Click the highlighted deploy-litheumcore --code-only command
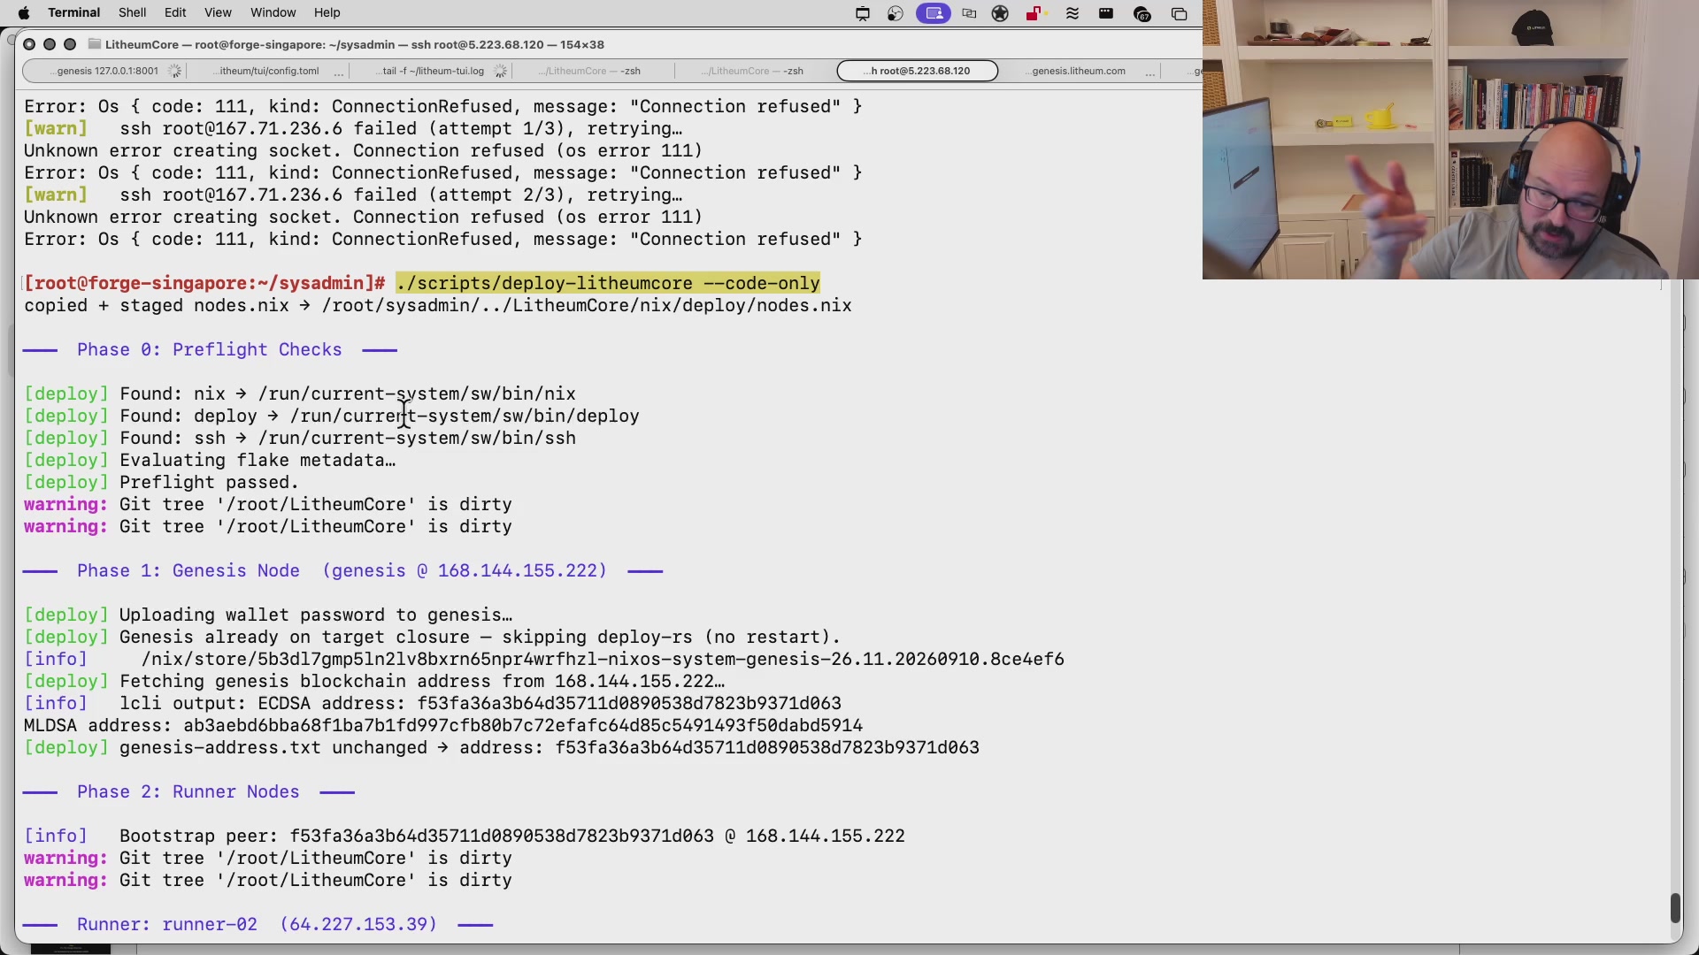Viewport: 1699px width, 955px height. click(x=608, y=283)
